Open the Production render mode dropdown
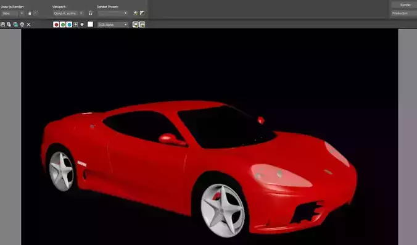 (404, 13)
